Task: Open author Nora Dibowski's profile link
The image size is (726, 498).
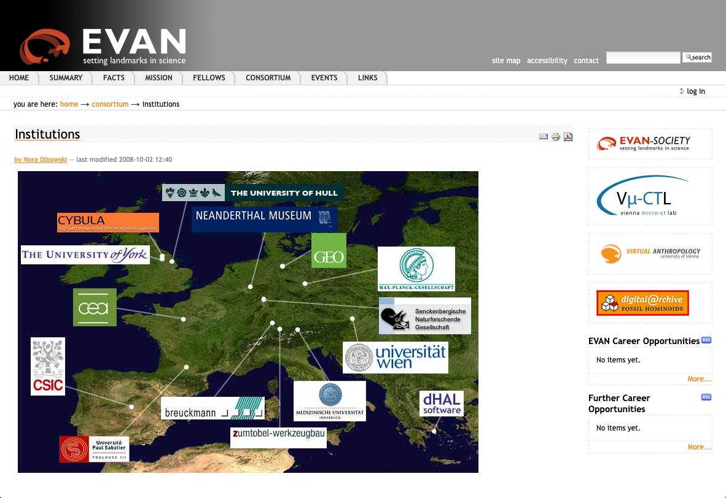Action: pos(41,159)
